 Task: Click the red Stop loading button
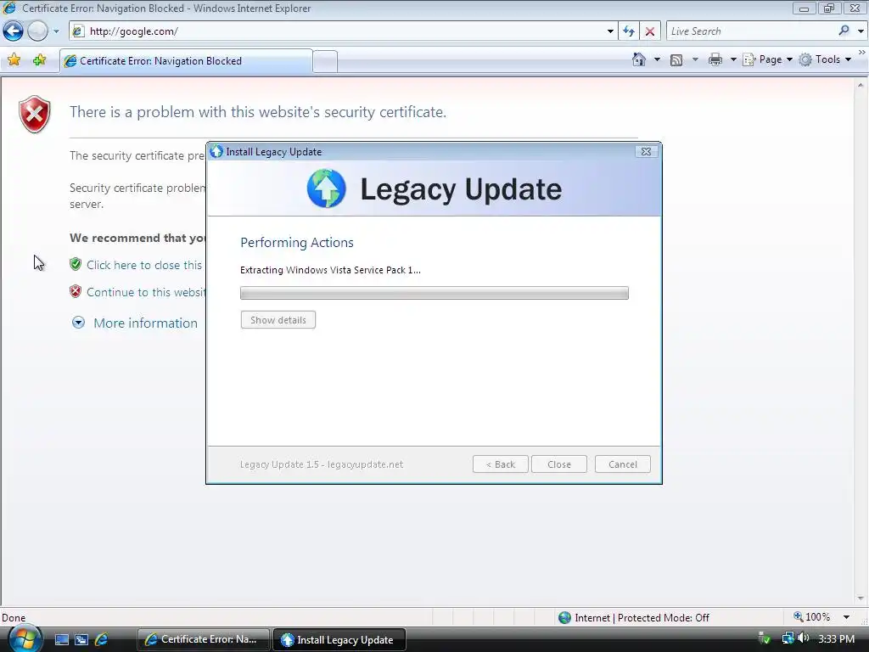tap(650, 31)
